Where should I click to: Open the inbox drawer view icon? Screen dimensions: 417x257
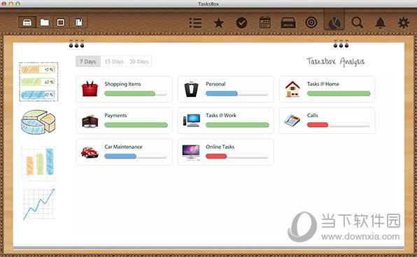click(x=27, y=22)
